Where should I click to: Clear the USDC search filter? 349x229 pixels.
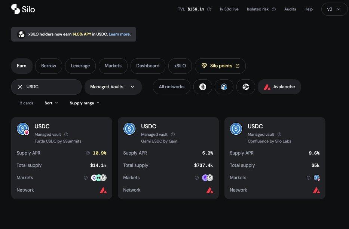click(x=20, y=87)
